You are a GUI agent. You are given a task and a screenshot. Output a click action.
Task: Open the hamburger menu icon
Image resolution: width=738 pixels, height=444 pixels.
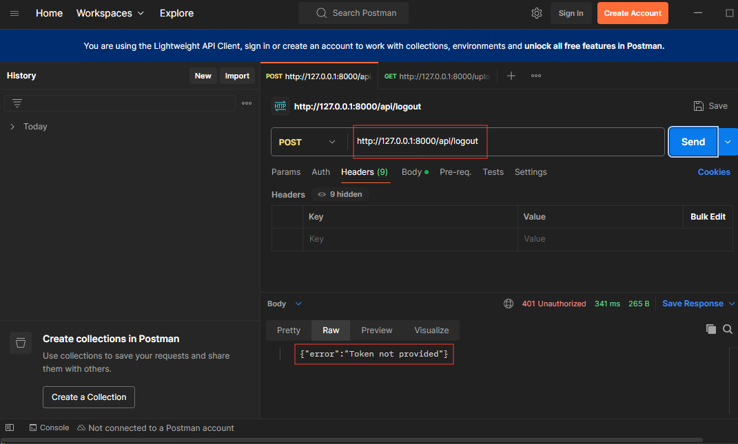(x=14, y=13)
